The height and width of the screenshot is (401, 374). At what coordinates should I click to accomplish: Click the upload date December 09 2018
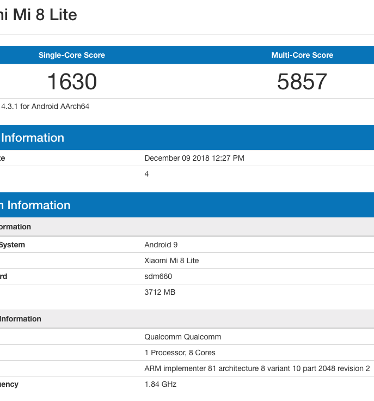[x=194, y=158]
